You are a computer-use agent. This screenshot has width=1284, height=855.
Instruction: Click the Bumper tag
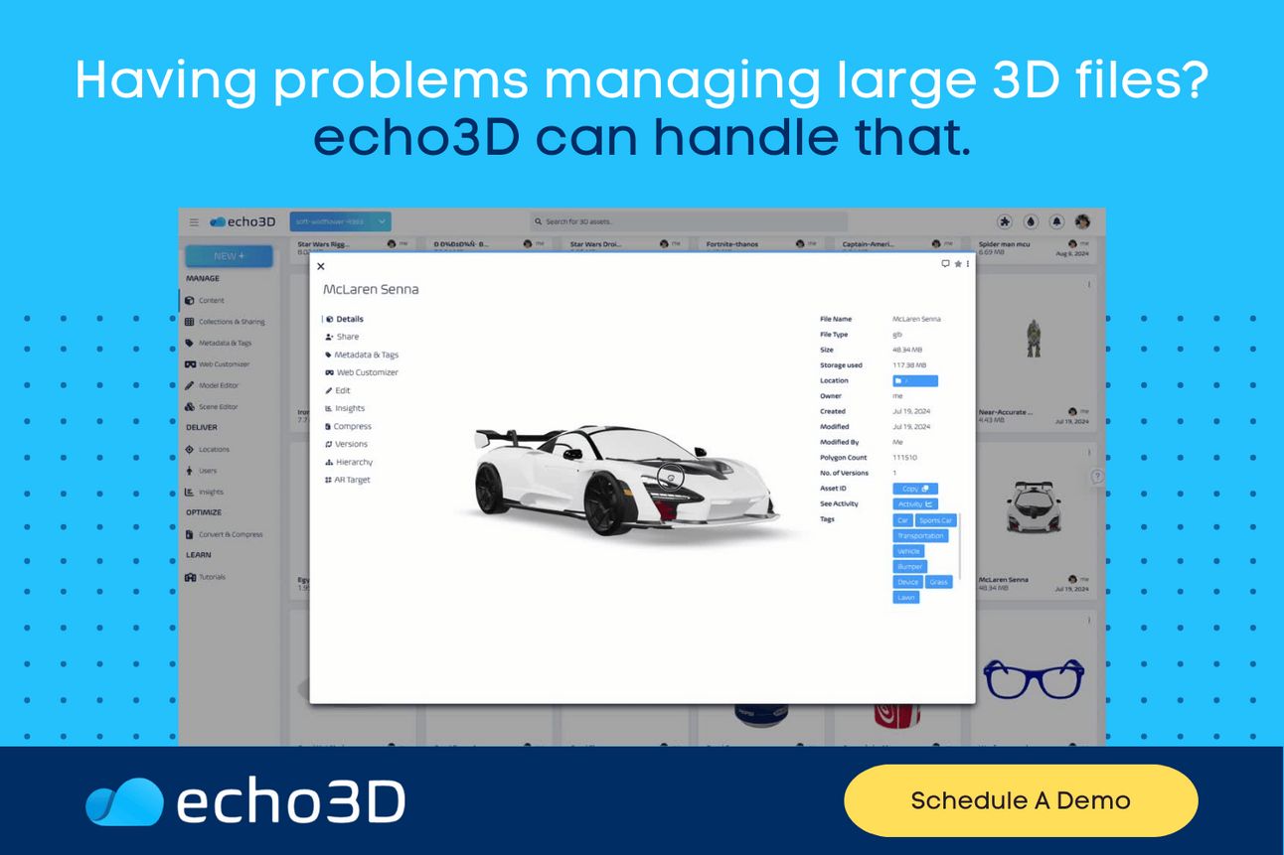pyautogui.click(x=910, y=567)
